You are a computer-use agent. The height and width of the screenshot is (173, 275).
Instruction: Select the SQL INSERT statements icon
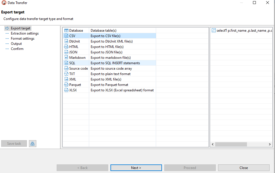point(66,63)
